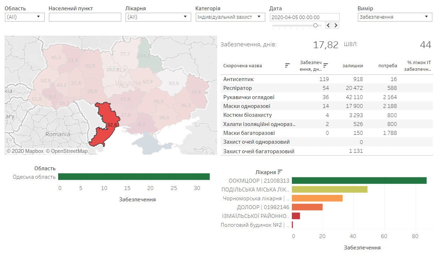
Task: Open the OpenStreetMap attribution link
Action: [67, 151]
